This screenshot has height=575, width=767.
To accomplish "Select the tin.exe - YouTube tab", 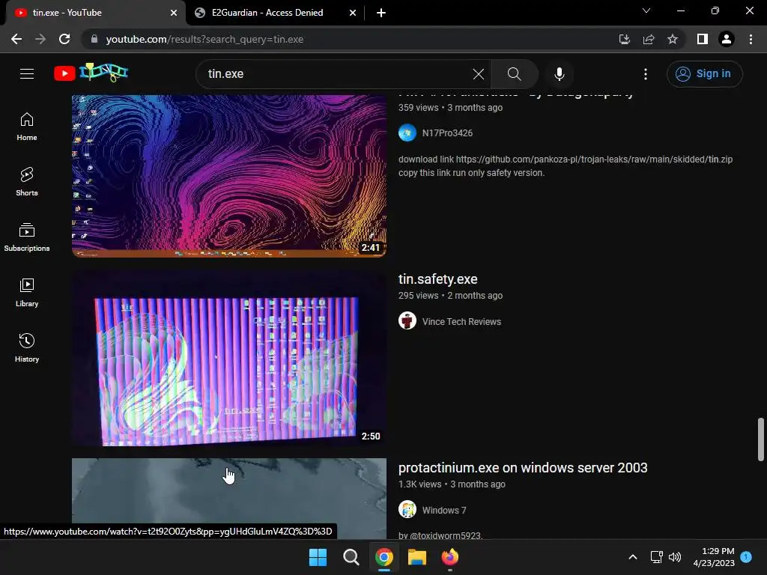I will tap(95, 13).
